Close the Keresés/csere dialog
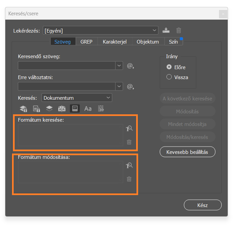The height and width of the screenshot is (225, 237). tap(223, 14)
